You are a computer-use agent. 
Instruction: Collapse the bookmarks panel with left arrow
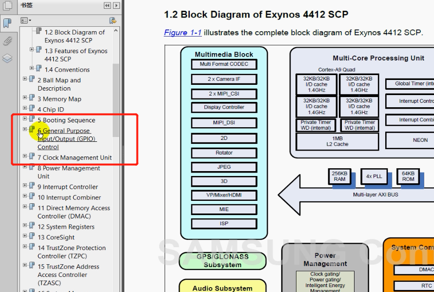click(108, 5)
